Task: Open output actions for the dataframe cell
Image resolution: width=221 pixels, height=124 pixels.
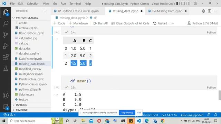Action: [x=56, y=39]
